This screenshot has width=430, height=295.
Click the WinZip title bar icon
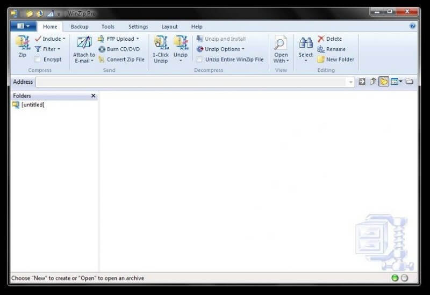(14, 13)
